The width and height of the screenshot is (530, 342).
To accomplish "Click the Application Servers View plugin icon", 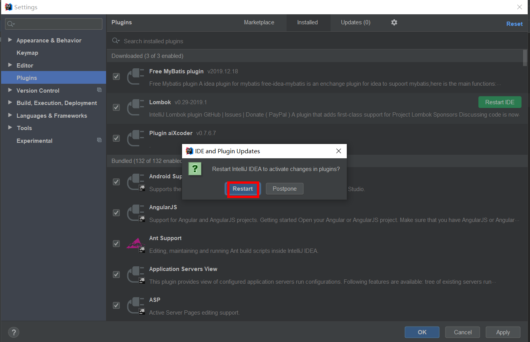I will (136, 275).
